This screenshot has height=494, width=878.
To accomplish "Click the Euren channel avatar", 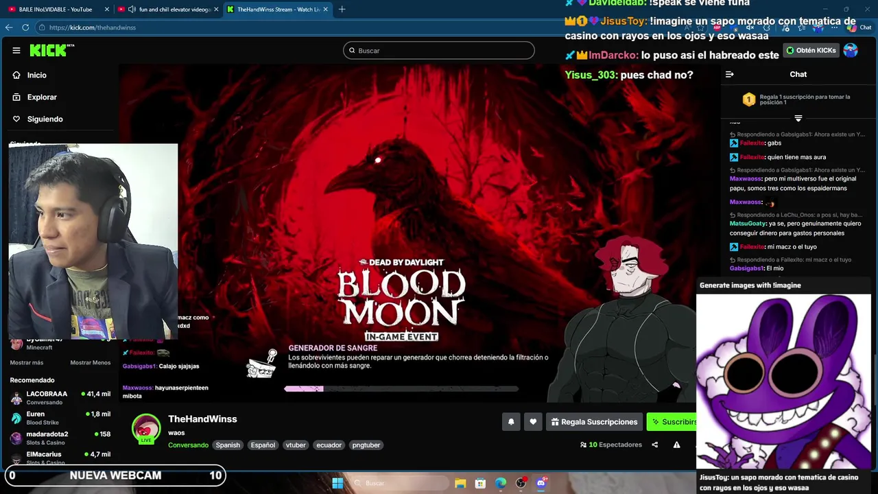I will pos(16,418).
